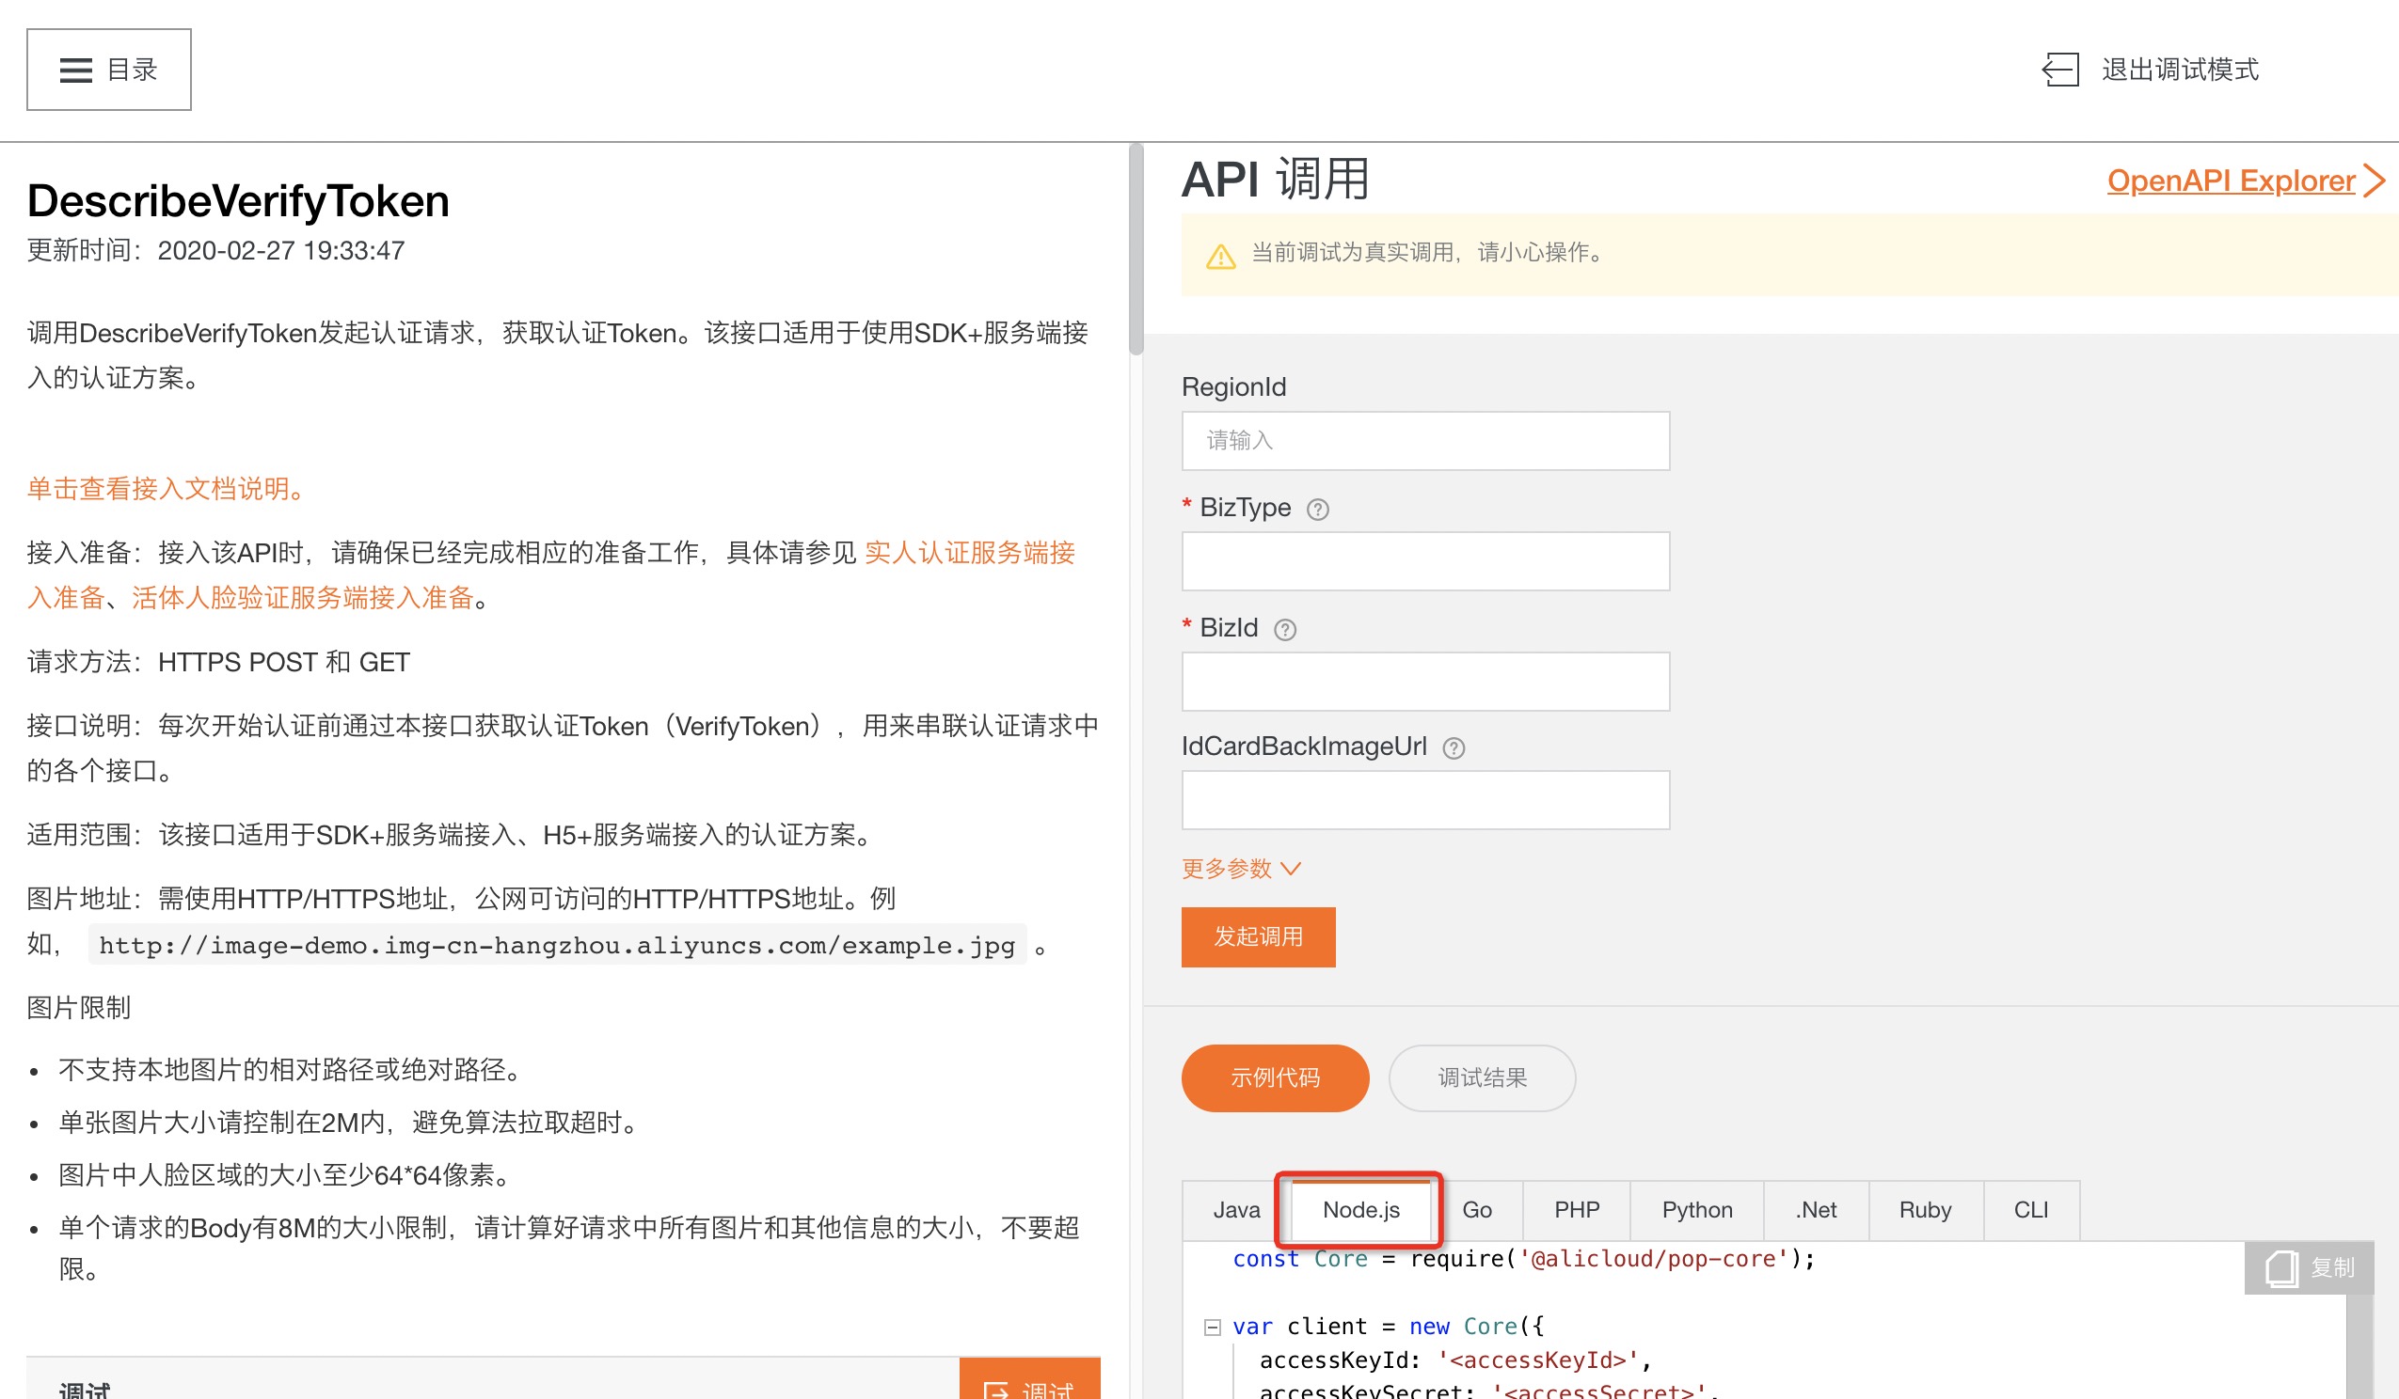Select the Ruby code tab

coord(1925,1211)
